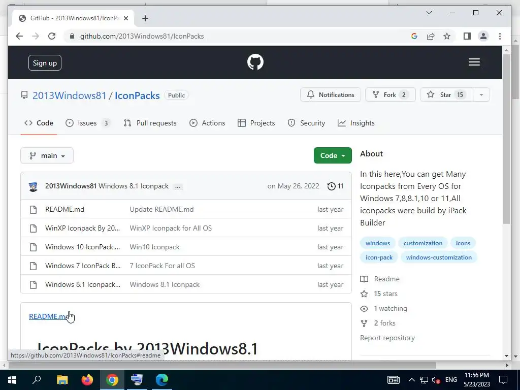The height and width of the screenshot is (390, 520).
Task: Click the commit history clock icon
Action: pyautogui.click(x=331, y=186)
